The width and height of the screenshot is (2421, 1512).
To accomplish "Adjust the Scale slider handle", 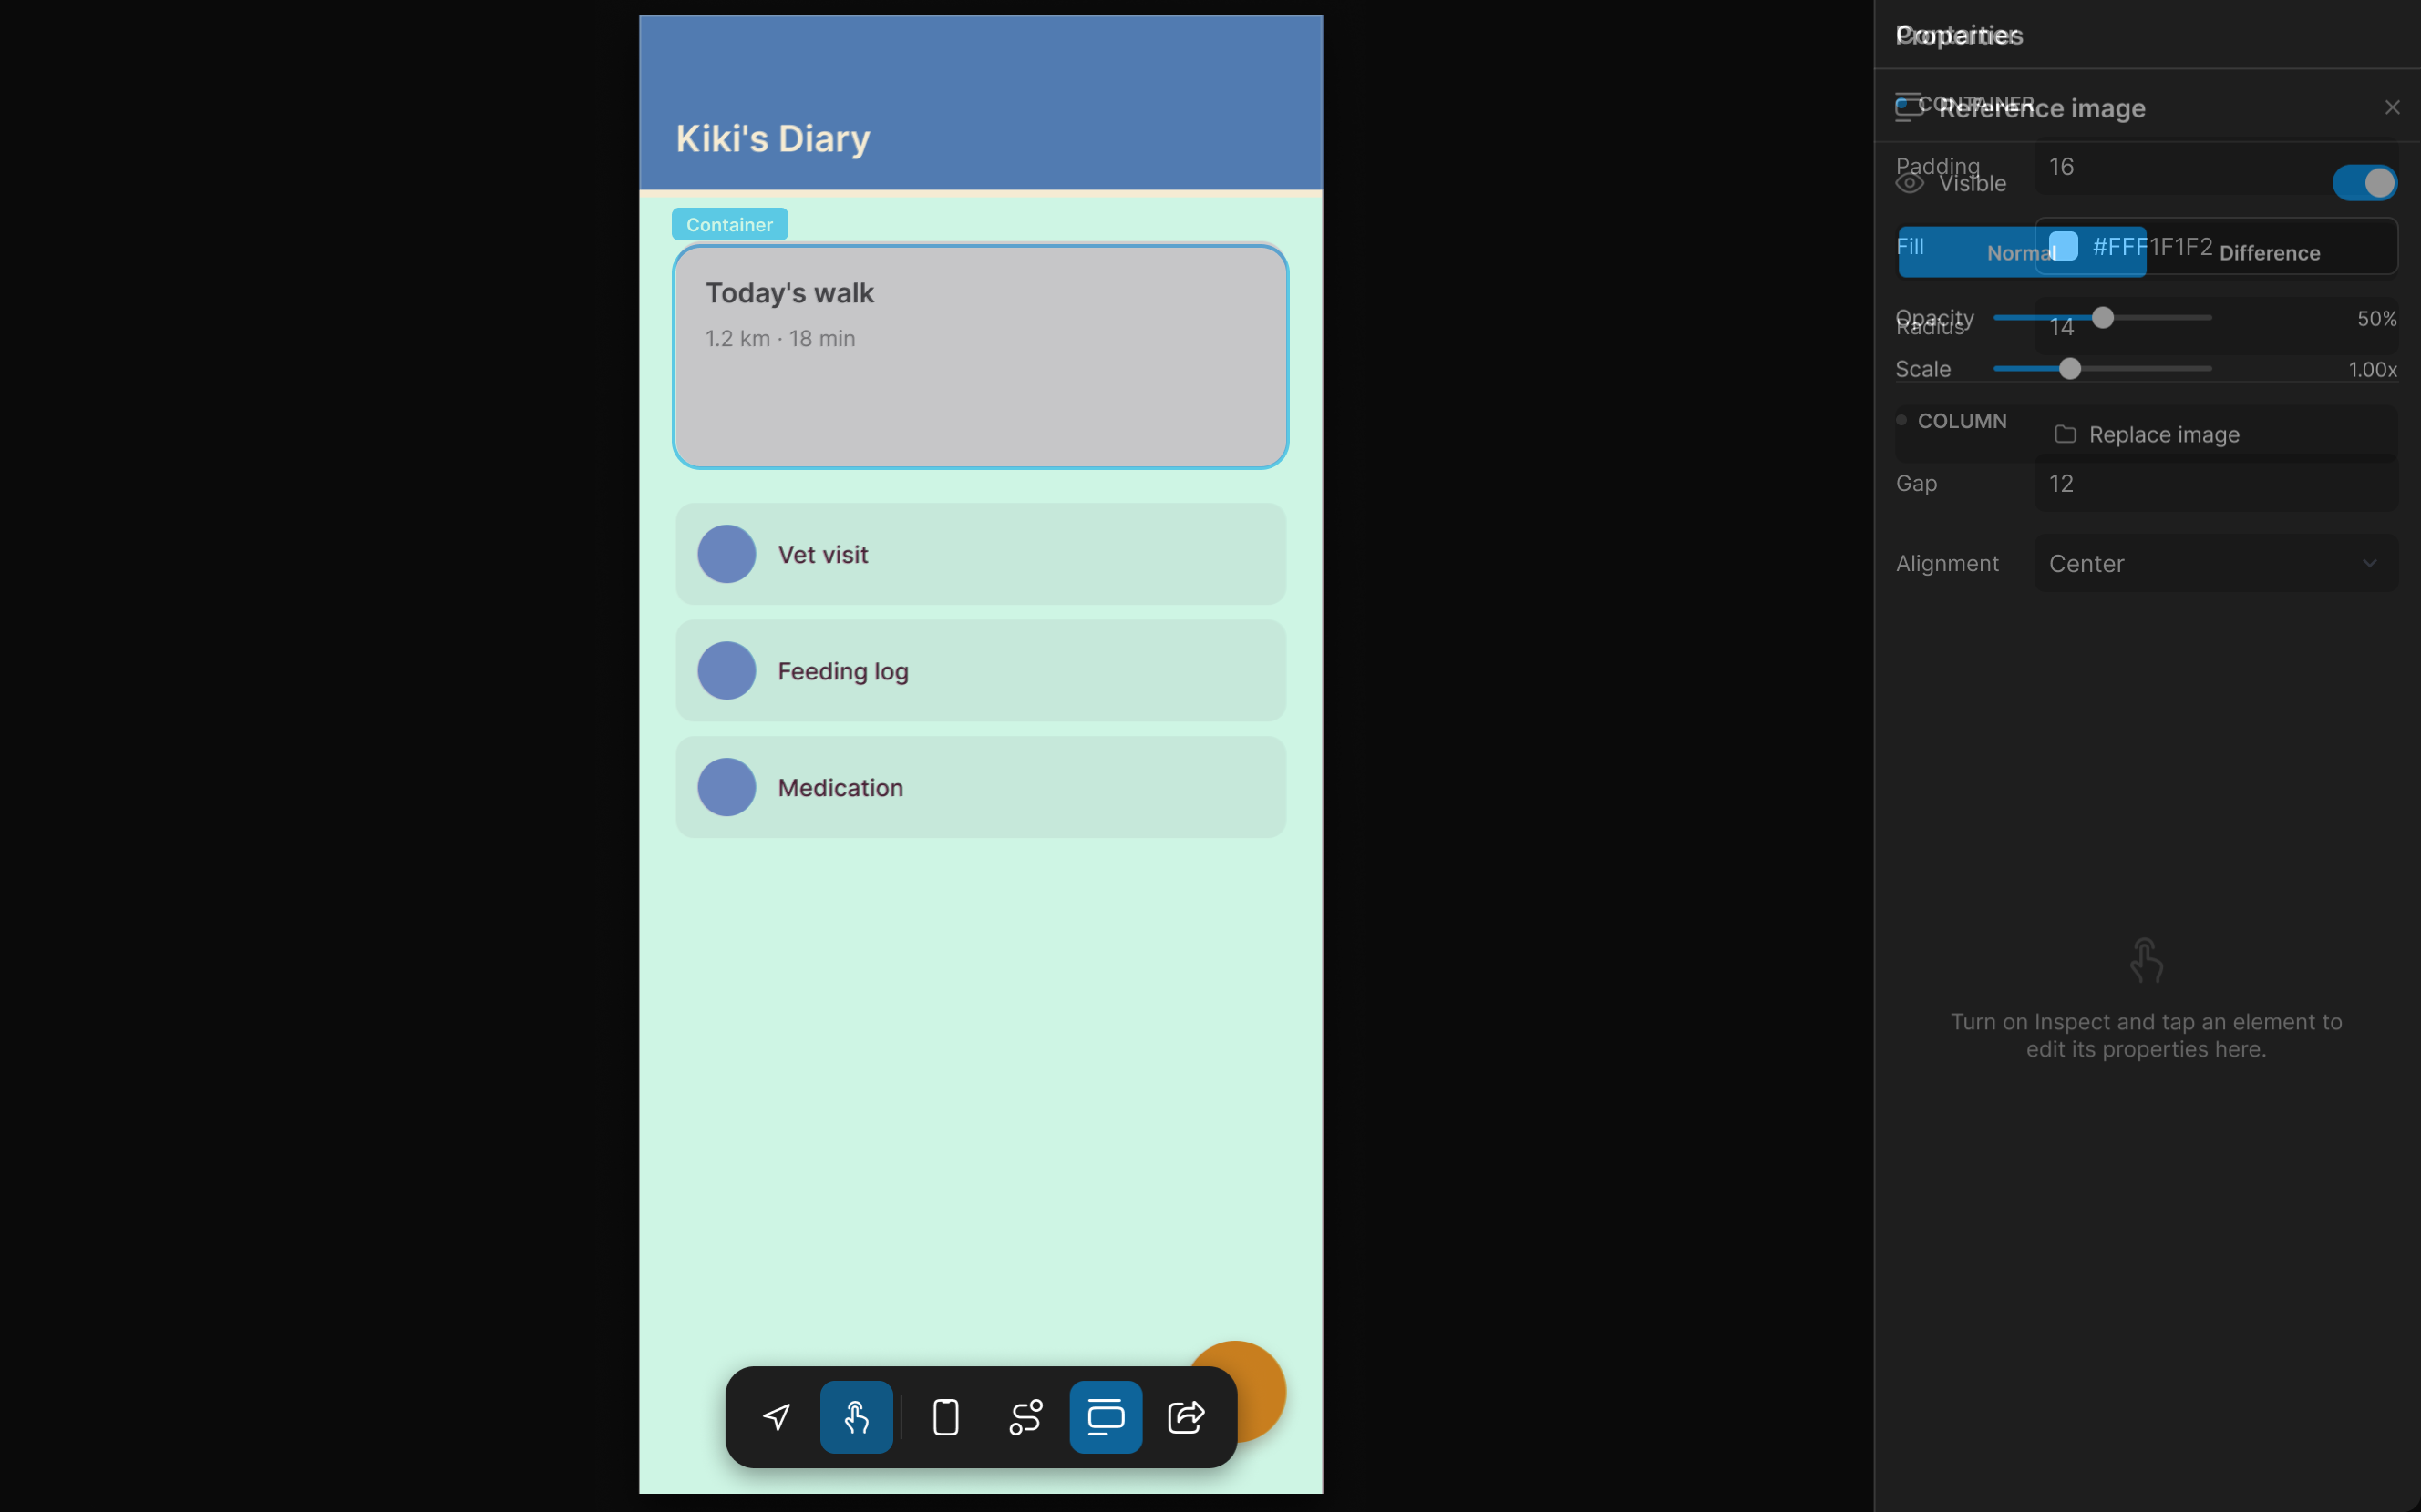I will pyautogui.click(x=2070, y=369).
